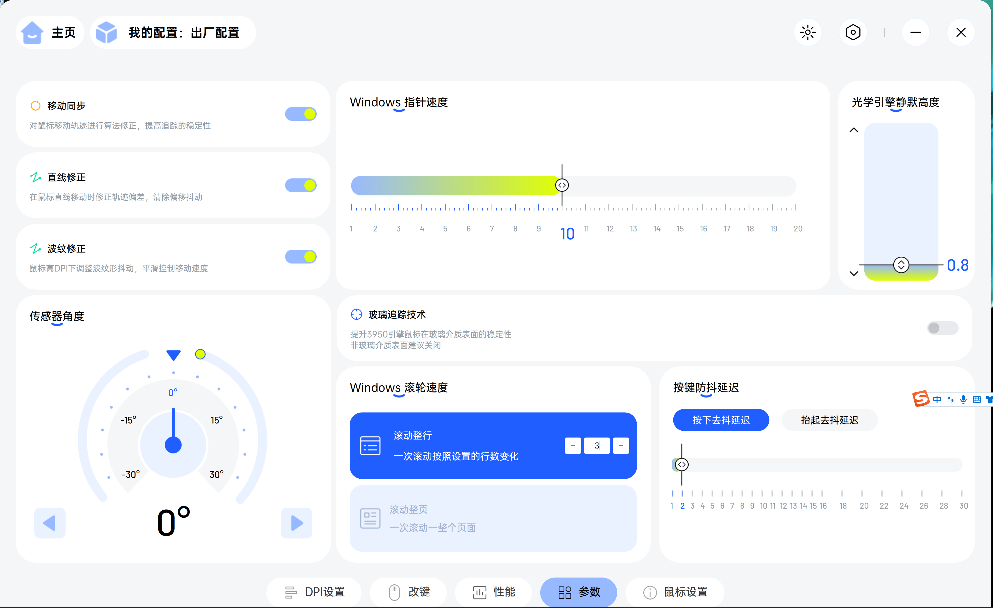The image size is (993, 608).
Task: Click the cube icon for 我的配置
Action: pos(106,33)
